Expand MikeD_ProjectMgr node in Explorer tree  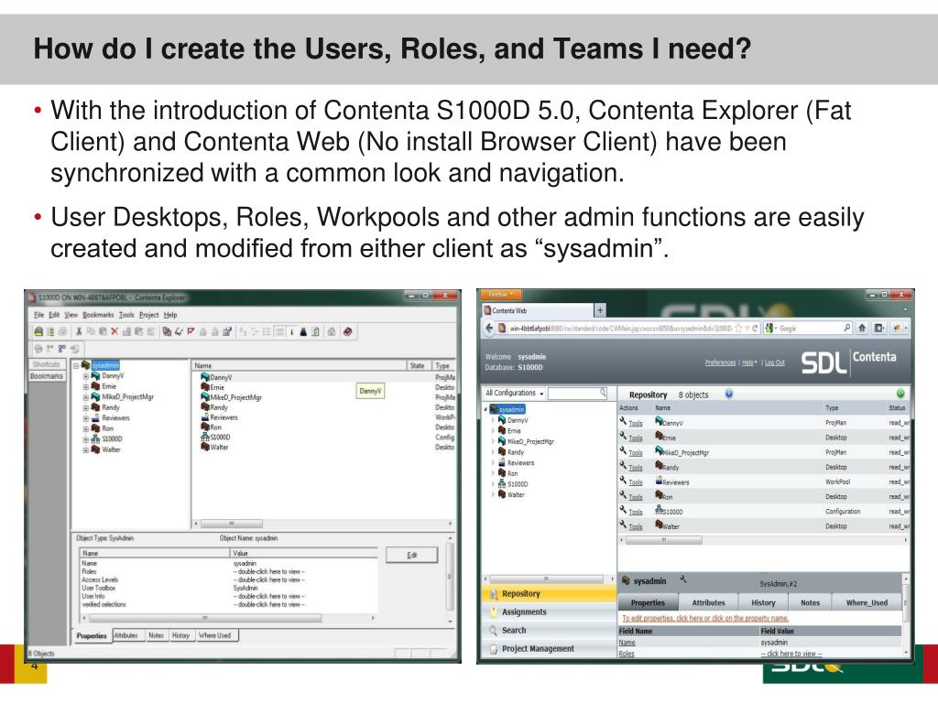(85, 397)
